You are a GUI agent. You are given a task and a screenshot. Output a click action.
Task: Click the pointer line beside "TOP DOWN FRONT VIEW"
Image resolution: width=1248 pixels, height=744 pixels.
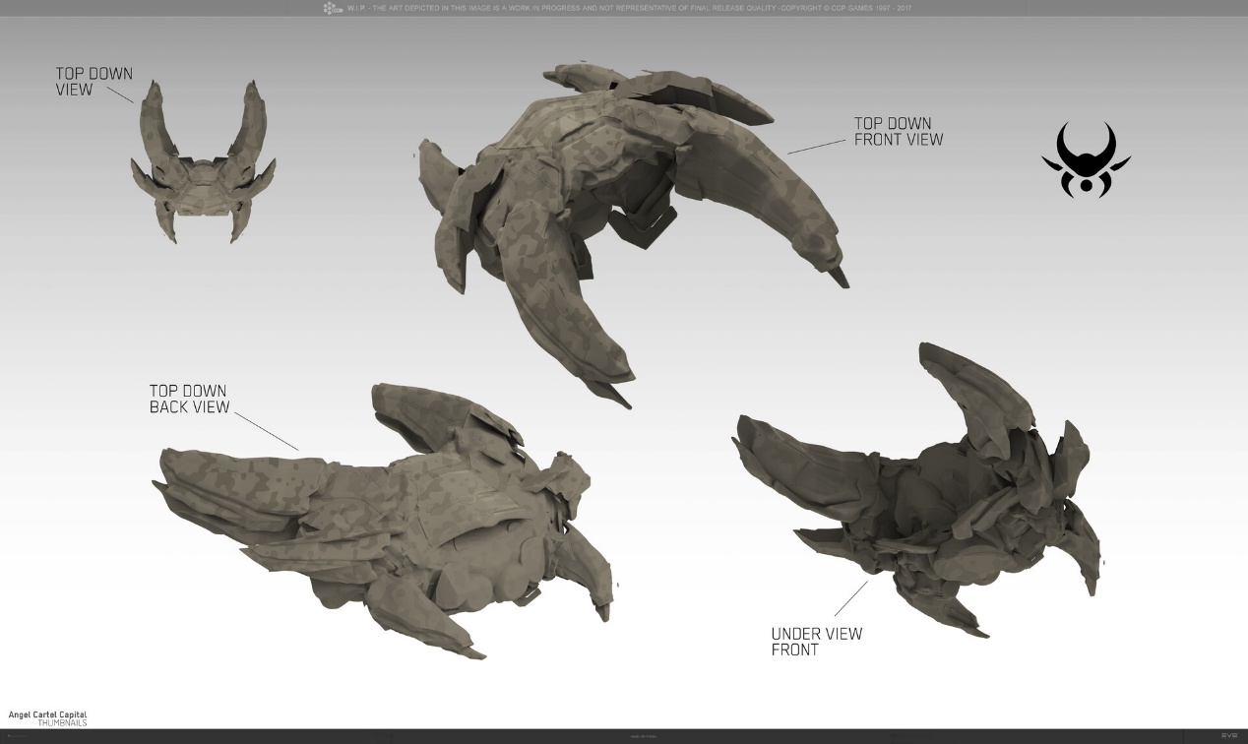(x=816, y=146)
